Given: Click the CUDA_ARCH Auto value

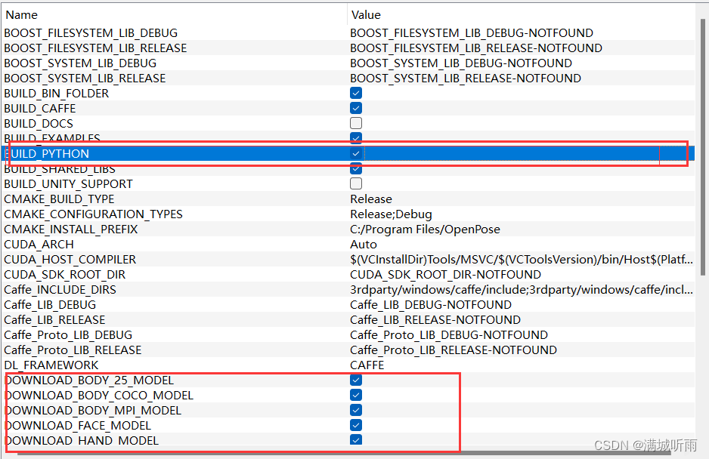Looking at the screenshot, I should click(x=363, y=244).
